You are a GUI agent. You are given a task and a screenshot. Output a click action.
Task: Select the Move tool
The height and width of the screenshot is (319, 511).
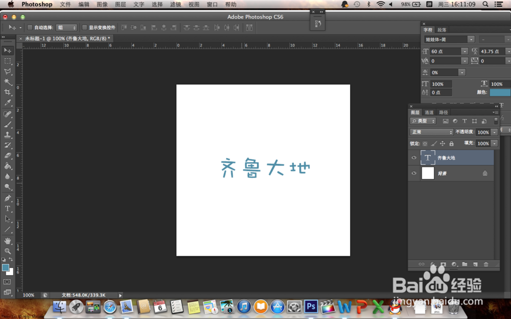[x=7, y=51]
